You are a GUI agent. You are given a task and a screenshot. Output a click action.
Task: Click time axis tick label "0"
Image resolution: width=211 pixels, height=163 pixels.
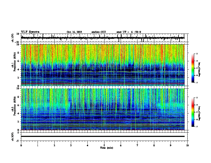pyautogui.click(x=21, y=145)
